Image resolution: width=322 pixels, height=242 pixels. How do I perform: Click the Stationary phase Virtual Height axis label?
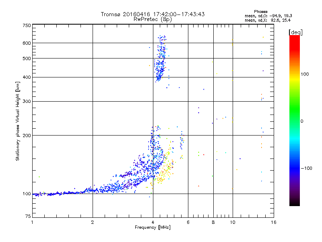click(18, 121)
